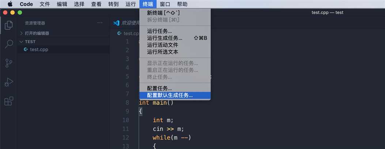Open the Search view icon
This screenshot has width=385, height=149.
pos(9,44)
